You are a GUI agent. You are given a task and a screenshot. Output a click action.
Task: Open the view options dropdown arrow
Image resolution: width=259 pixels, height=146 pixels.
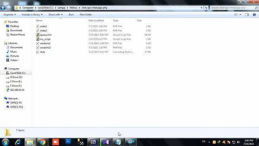pos(240,15)
